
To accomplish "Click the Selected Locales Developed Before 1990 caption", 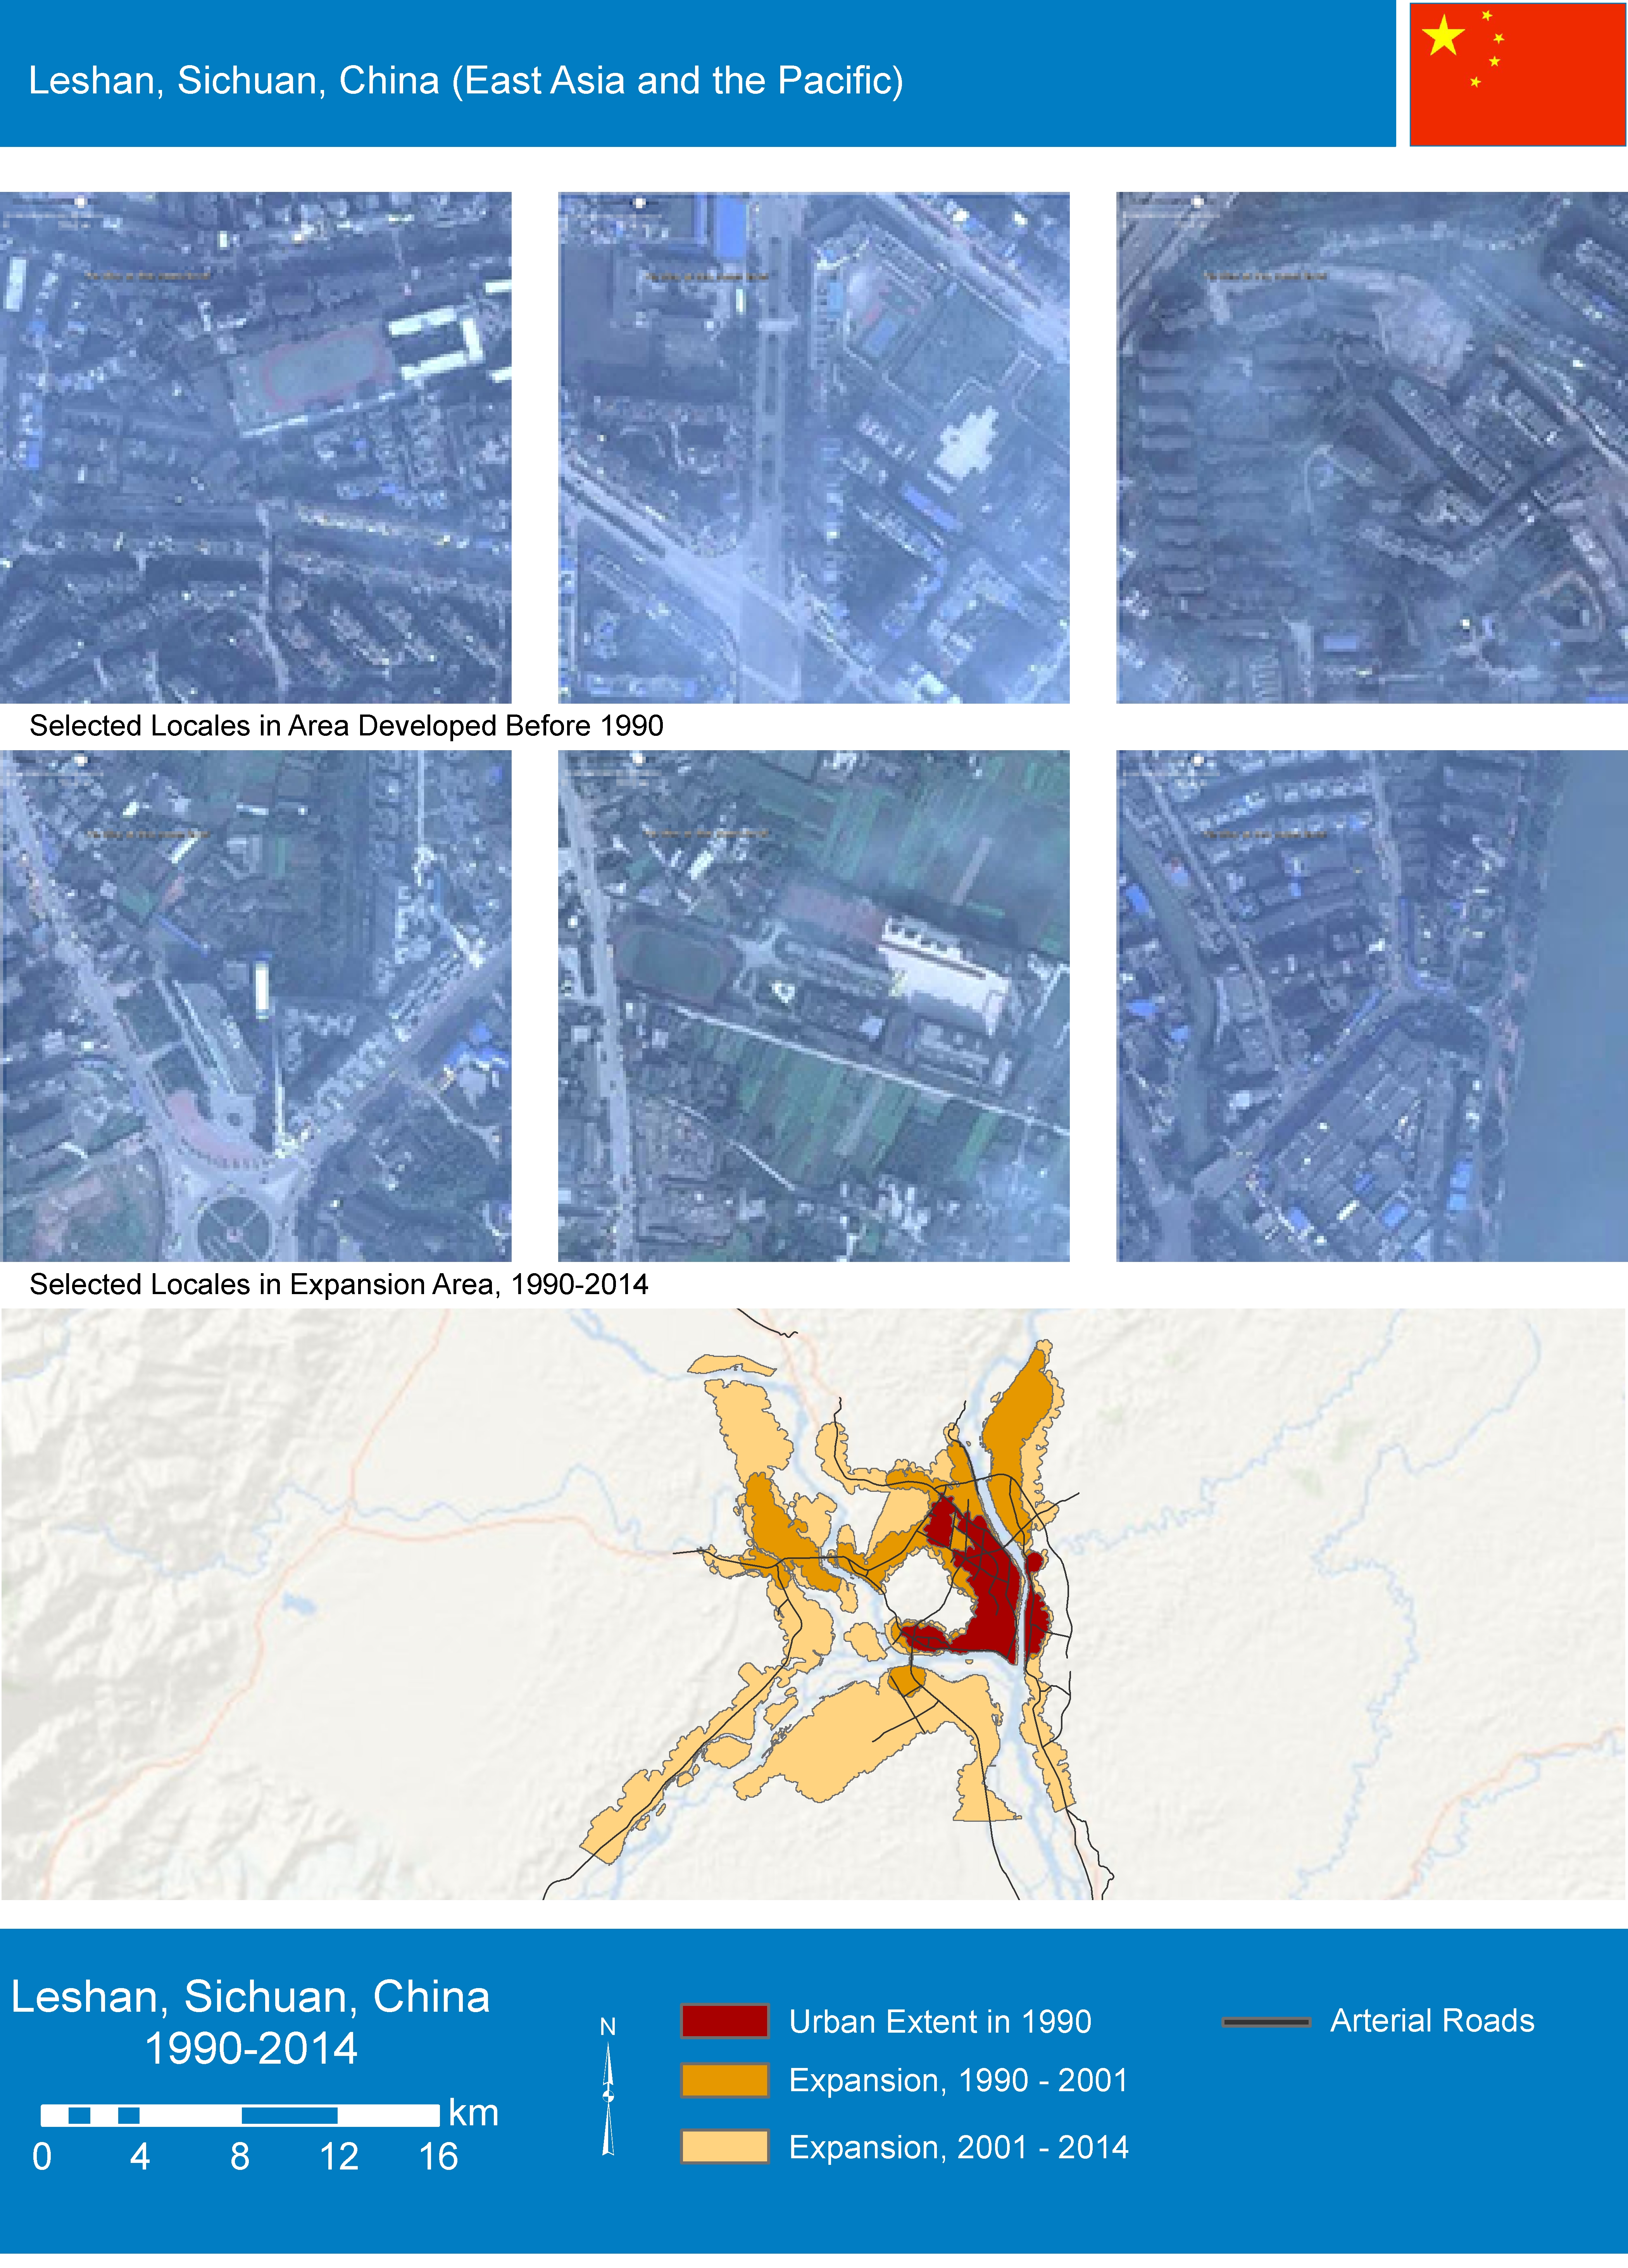I will click(346, 726).
